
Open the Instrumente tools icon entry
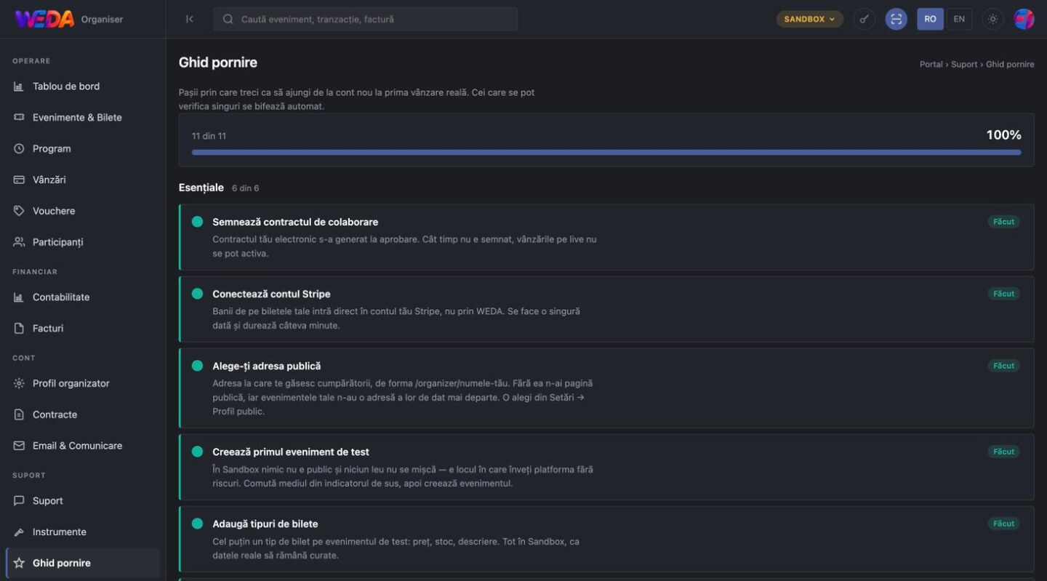point(19,532)
